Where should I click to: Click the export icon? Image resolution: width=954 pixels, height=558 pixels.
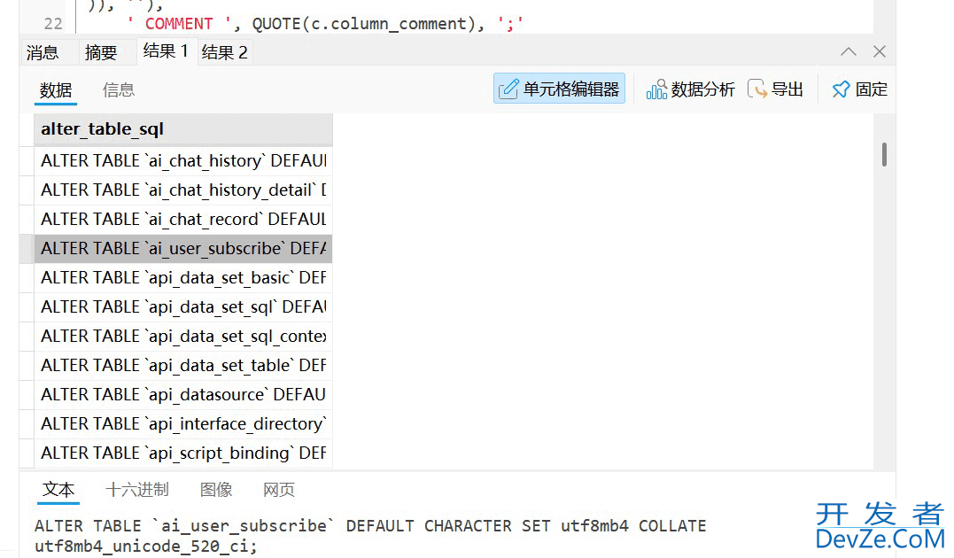pos(757,89)
